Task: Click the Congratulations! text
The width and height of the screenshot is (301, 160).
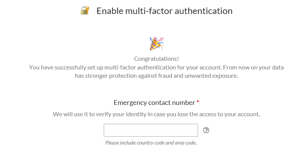Action: point(157,58)
